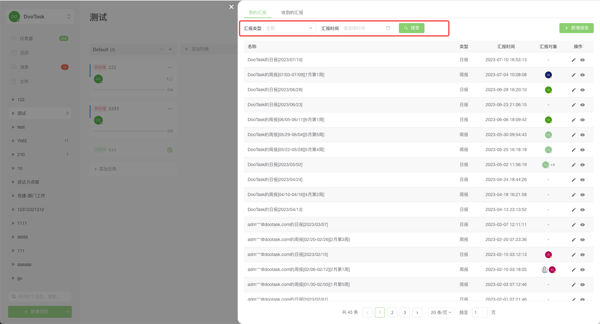Open the 20条/页 page size dropdown
Viewport: 600px width, 324px height.
pos(441,312)
